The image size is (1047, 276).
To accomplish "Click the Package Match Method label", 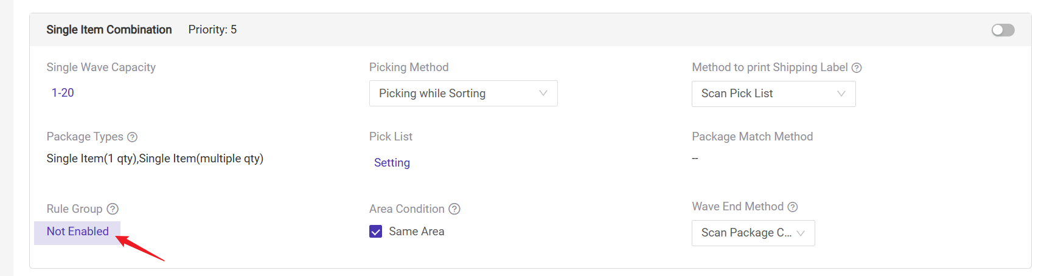I will (x=752, y=137).
